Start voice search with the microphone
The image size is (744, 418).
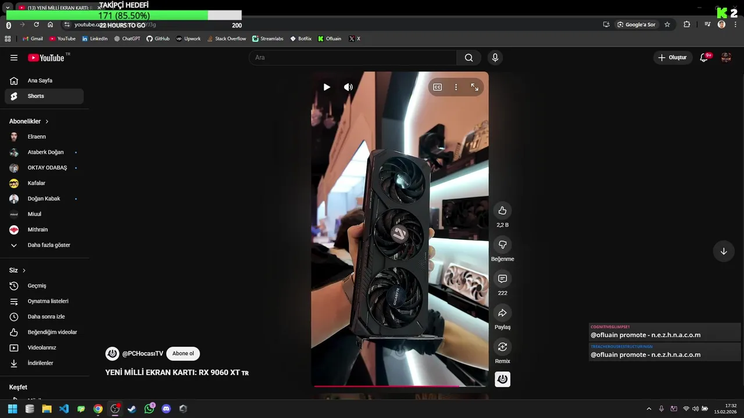[x=495, y=57]
